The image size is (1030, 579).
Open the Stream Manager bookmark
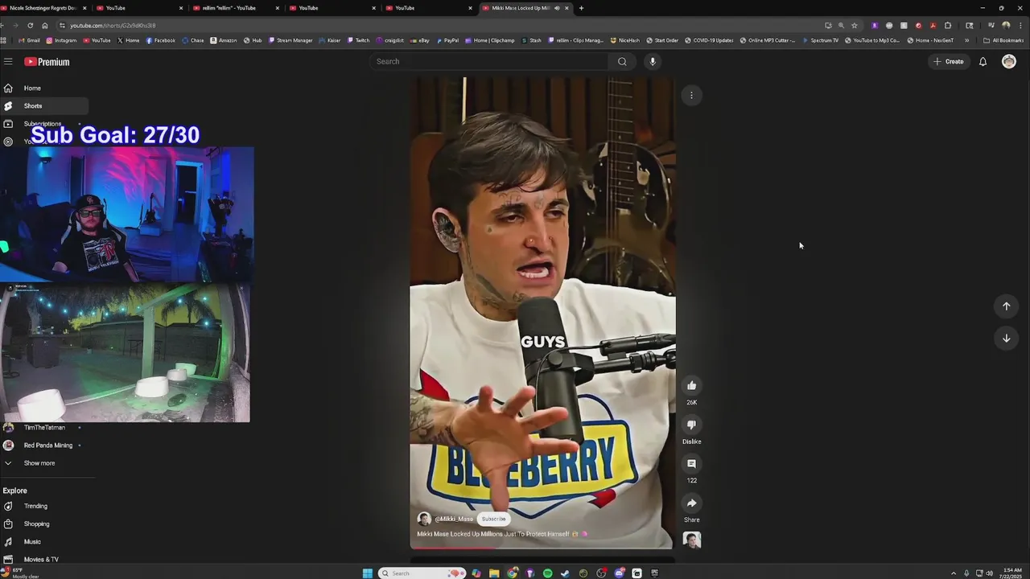click(x=290, y=40)
